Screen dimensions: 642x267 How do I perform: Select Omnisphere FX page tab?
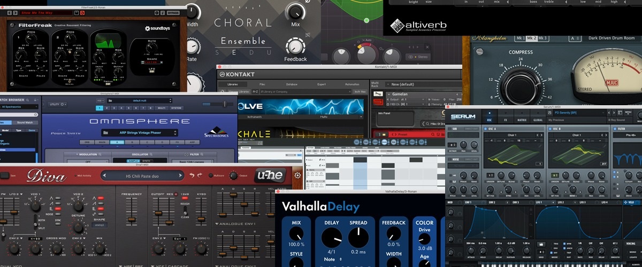[177, 142]
